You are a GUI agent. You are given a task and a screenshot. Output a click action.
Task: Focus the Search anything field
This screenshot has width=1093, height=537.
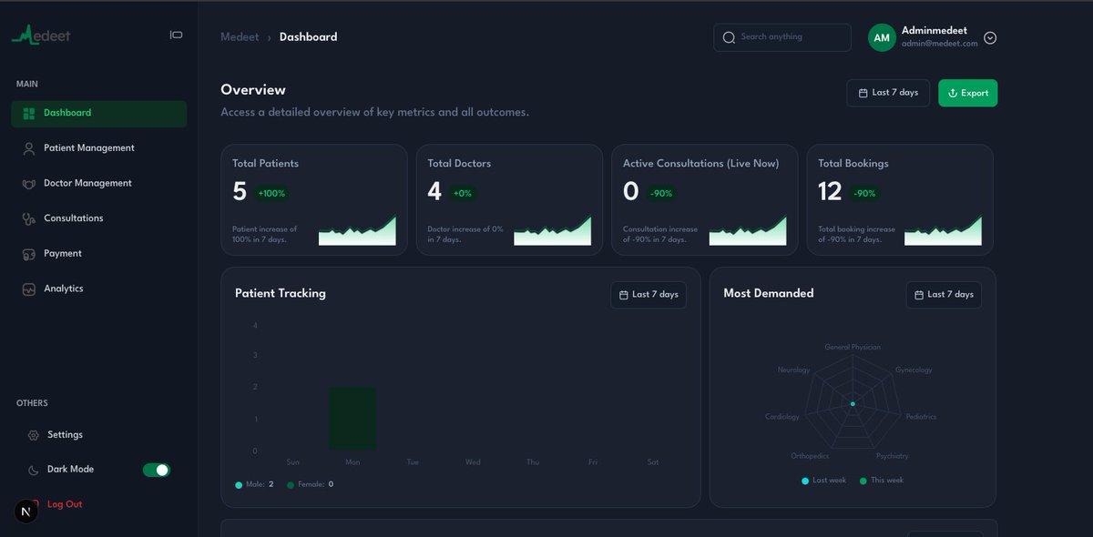[x=782, y=37]
